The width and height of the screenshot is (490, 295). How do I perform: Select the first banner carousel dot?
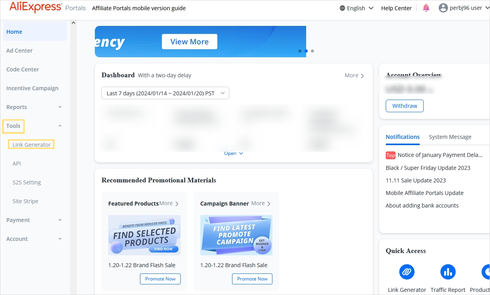point(300,51)
